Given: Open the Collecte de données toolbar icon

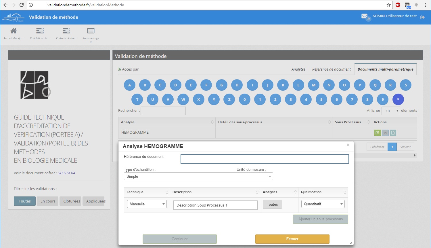Looking at the screenshot, I should [66, 31].
